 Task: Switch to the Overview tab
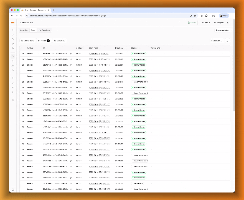coord(24,30)
